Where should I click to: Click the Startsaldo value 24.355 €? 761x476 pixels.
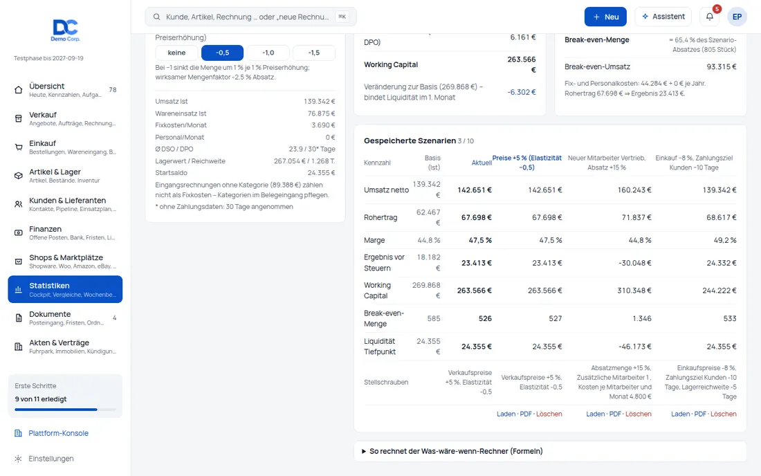pyautogui.click(x=321, y=173)
